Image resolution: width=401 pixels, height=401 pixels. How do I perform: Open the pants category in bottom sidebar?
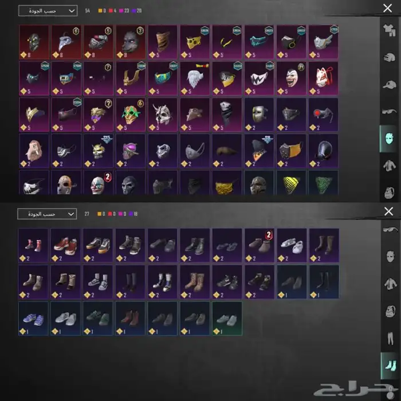click(x=390, y=339)
